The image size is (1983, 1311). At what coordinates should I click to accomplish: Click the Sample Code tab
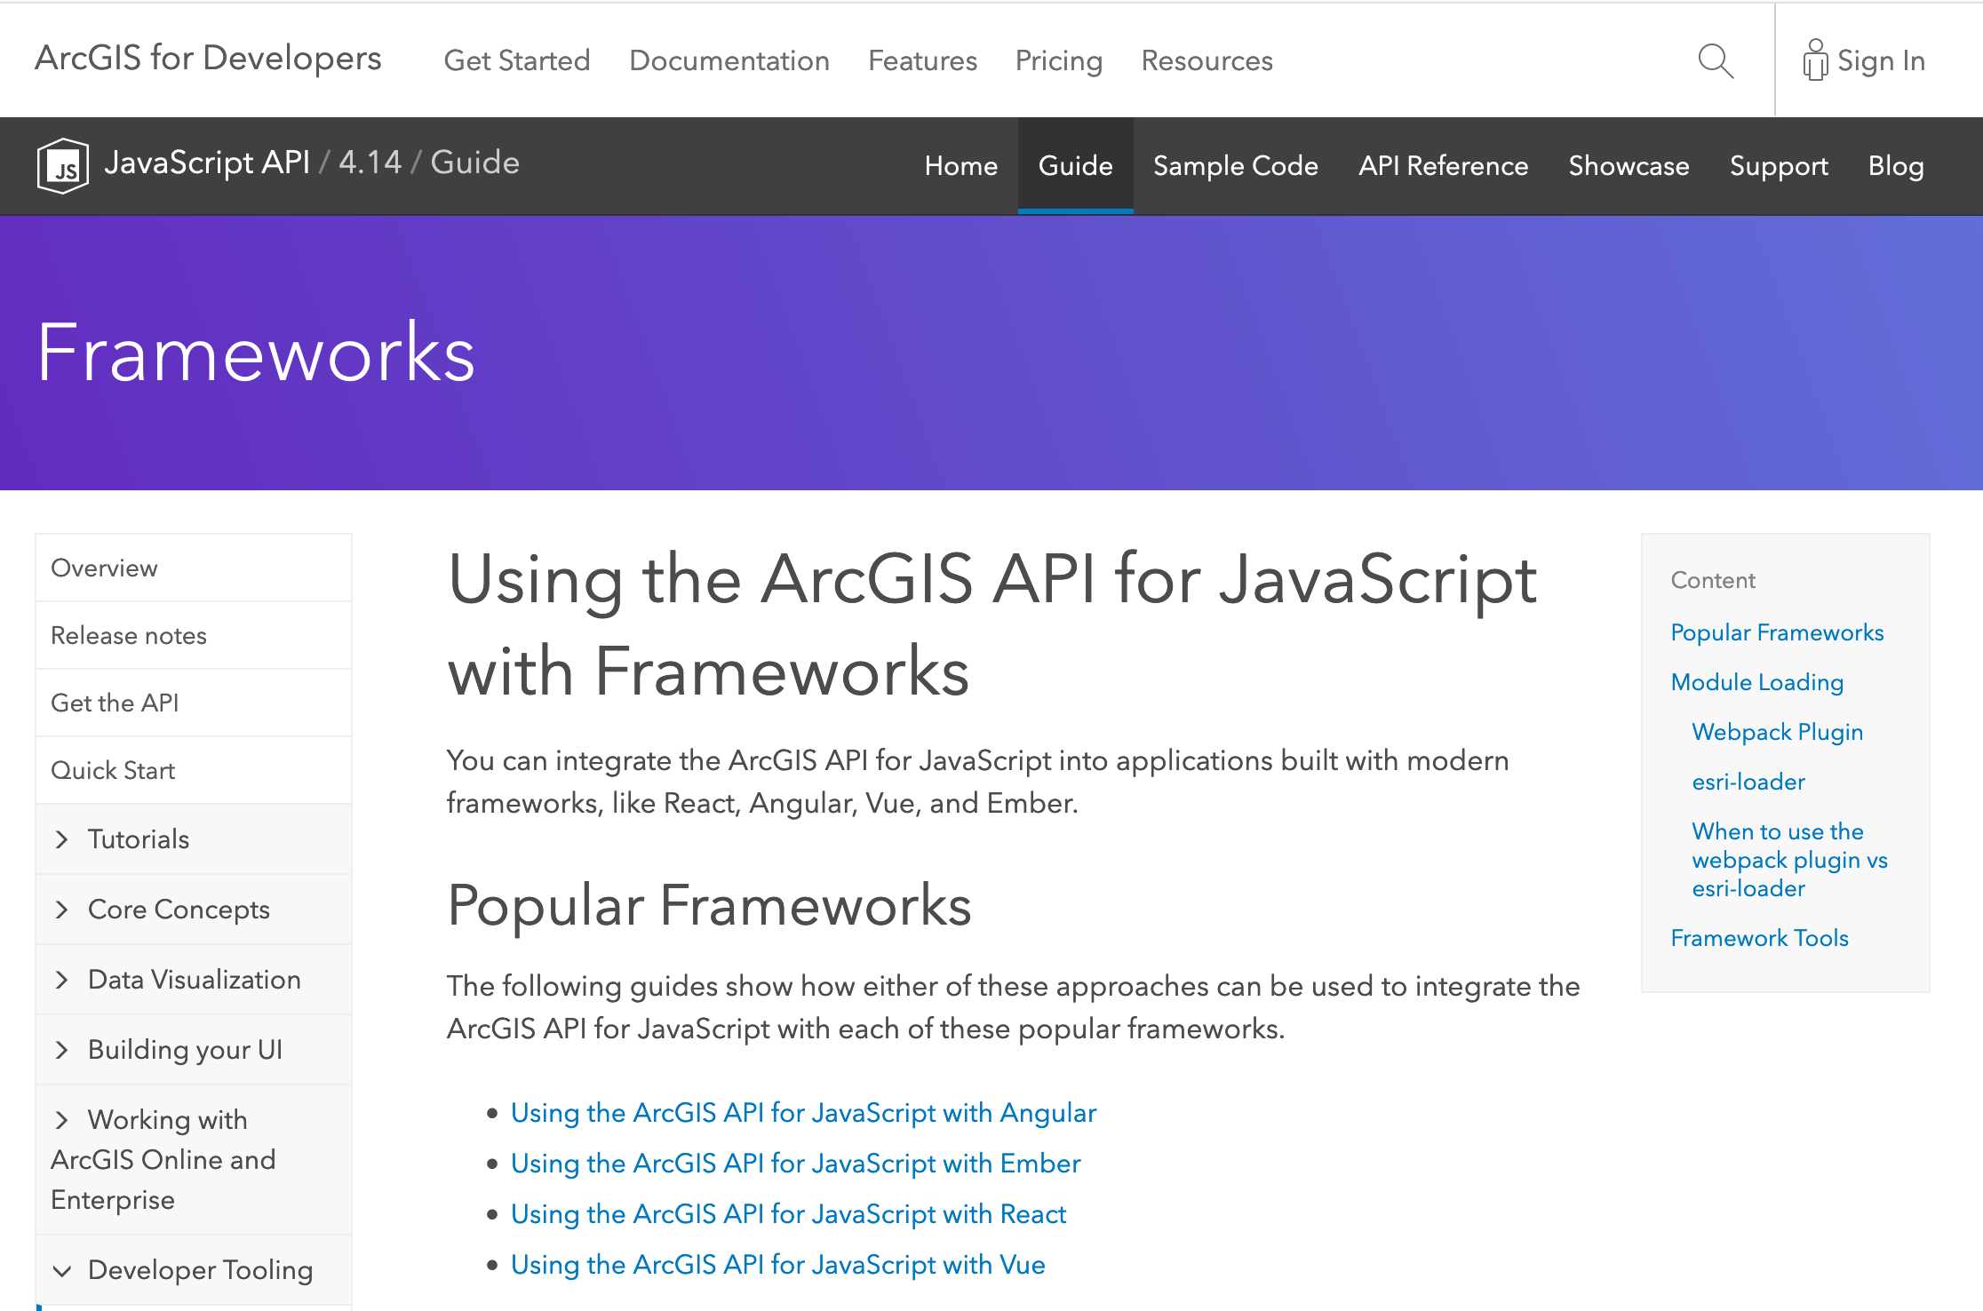click(x=1234, y=165)
